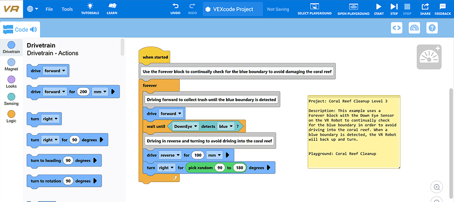Open the blue color dropdown in detects block
This screenshot has width=454, height=202.
[x=226, y=126]
